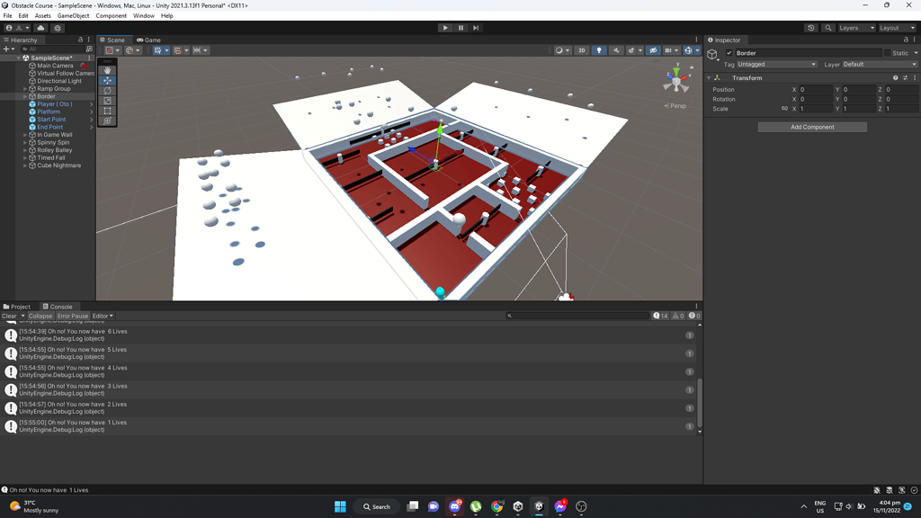Enable the Error Pause option in Console
This screenshot has height=518, width=921.
(x=73, y=316)
